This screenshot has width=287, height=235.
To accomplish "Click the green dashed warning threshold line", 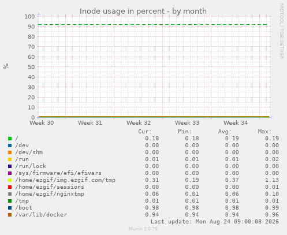I will tap(152, 25).
